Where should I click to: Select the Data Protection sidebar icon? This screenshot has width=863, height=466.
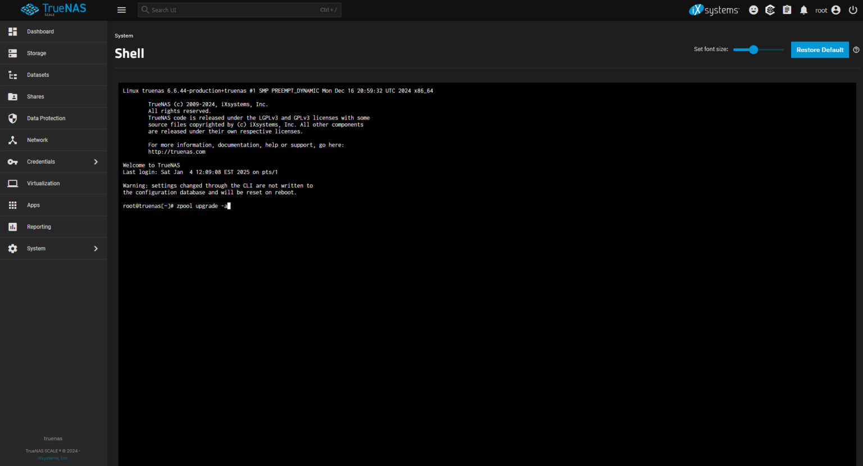point(12,118)
